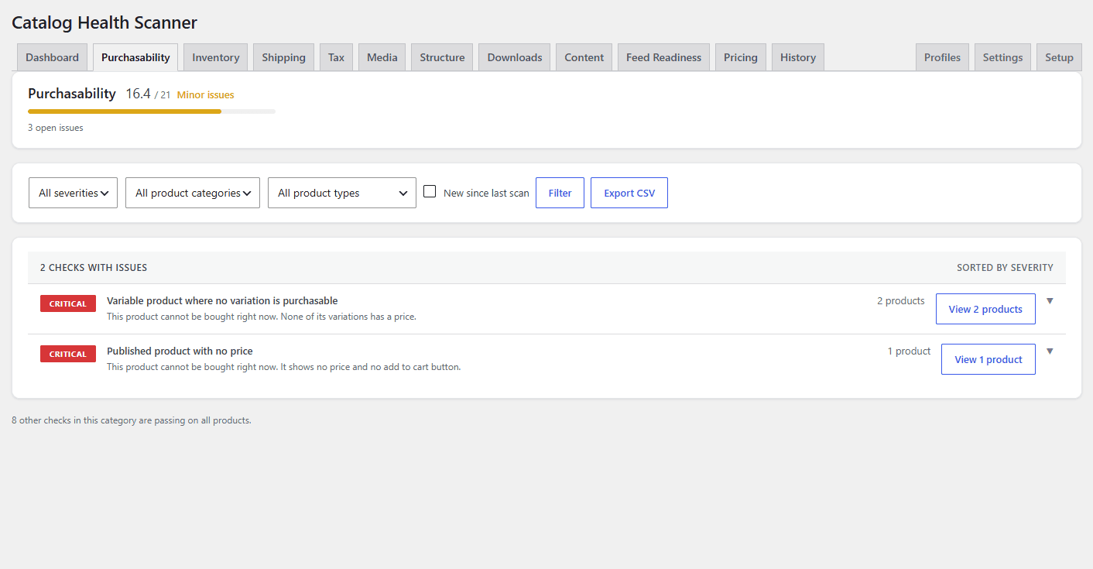Viewport: 1093px width, 569px height.
Task: Enable the New since last scan checkbox
Action: point(430,191)
